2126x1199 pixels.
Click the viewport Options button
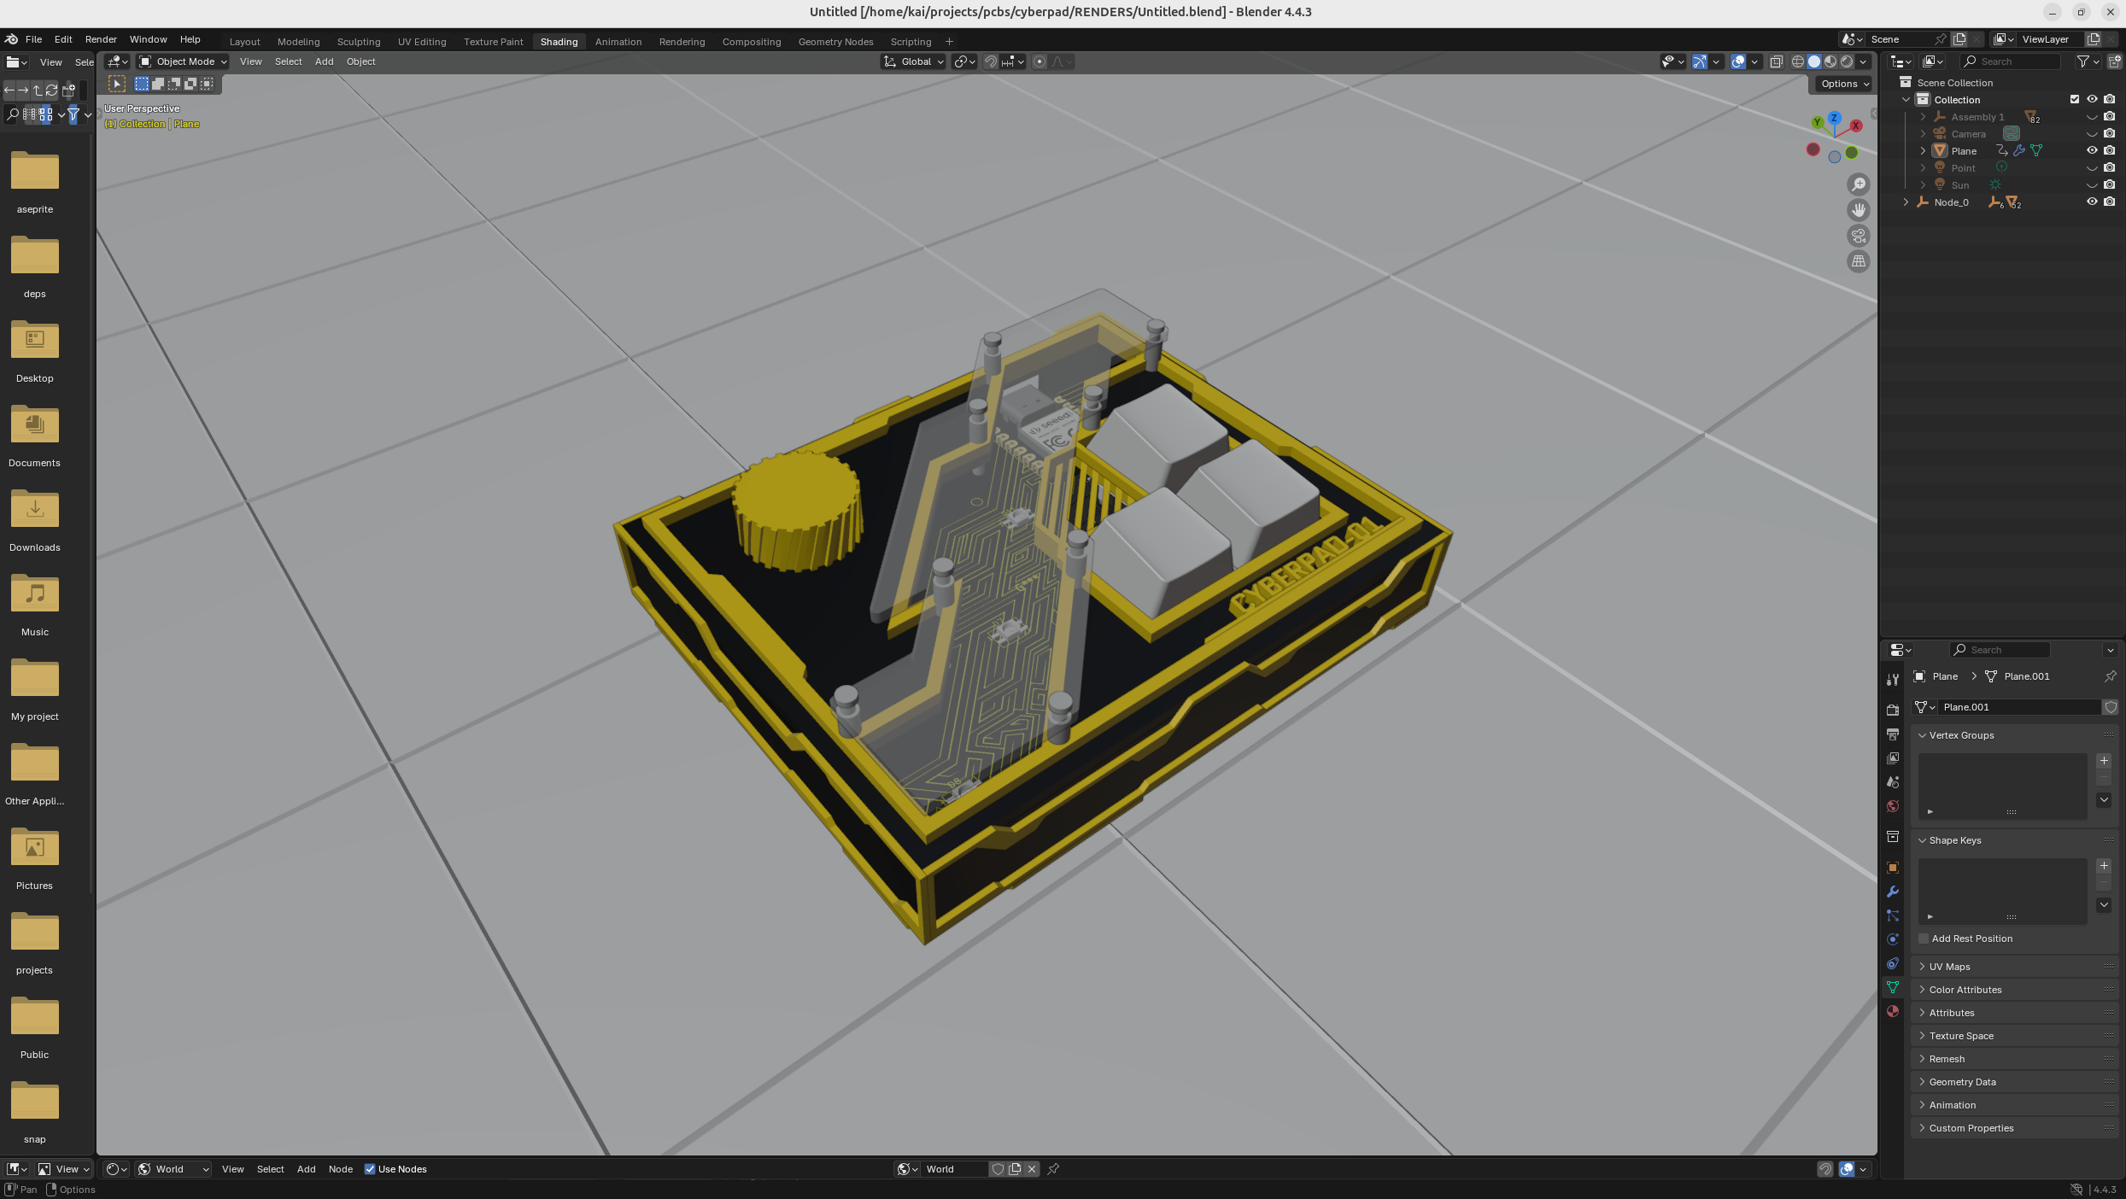[1844, 84]
